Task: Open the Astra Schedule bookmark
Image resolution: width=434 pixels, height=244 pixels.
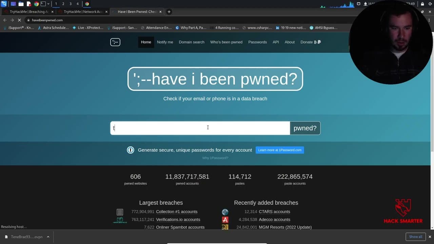Action: click(53, 28)
